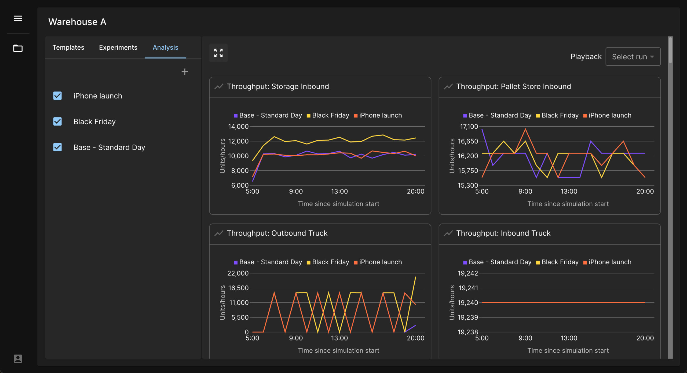Open the user account profile icon
The height and width of the screenshot is (373, 687).
click(18, 359)
